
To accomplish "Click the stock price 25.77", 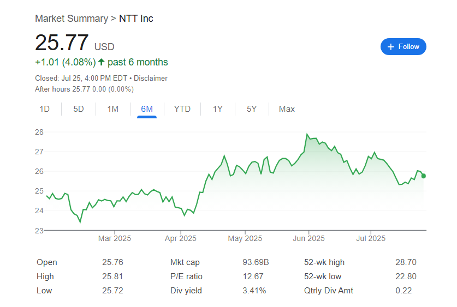I will click(62, 43).
